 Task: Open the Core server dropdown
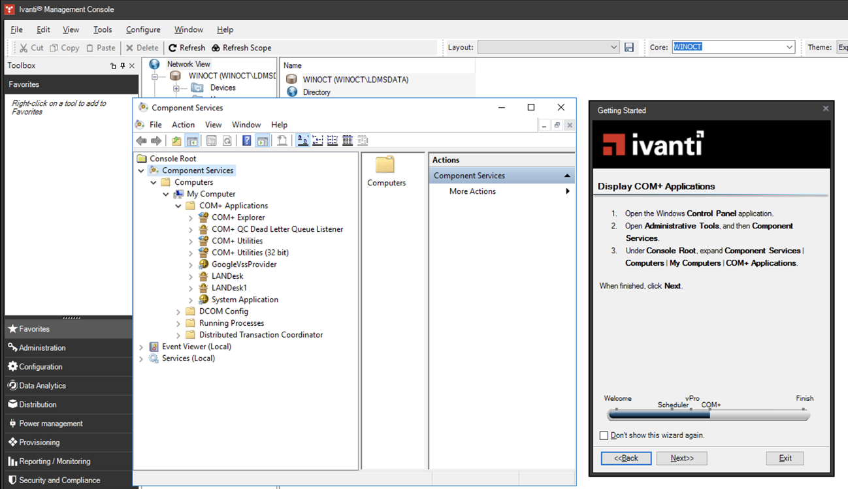tap(789, 47)
